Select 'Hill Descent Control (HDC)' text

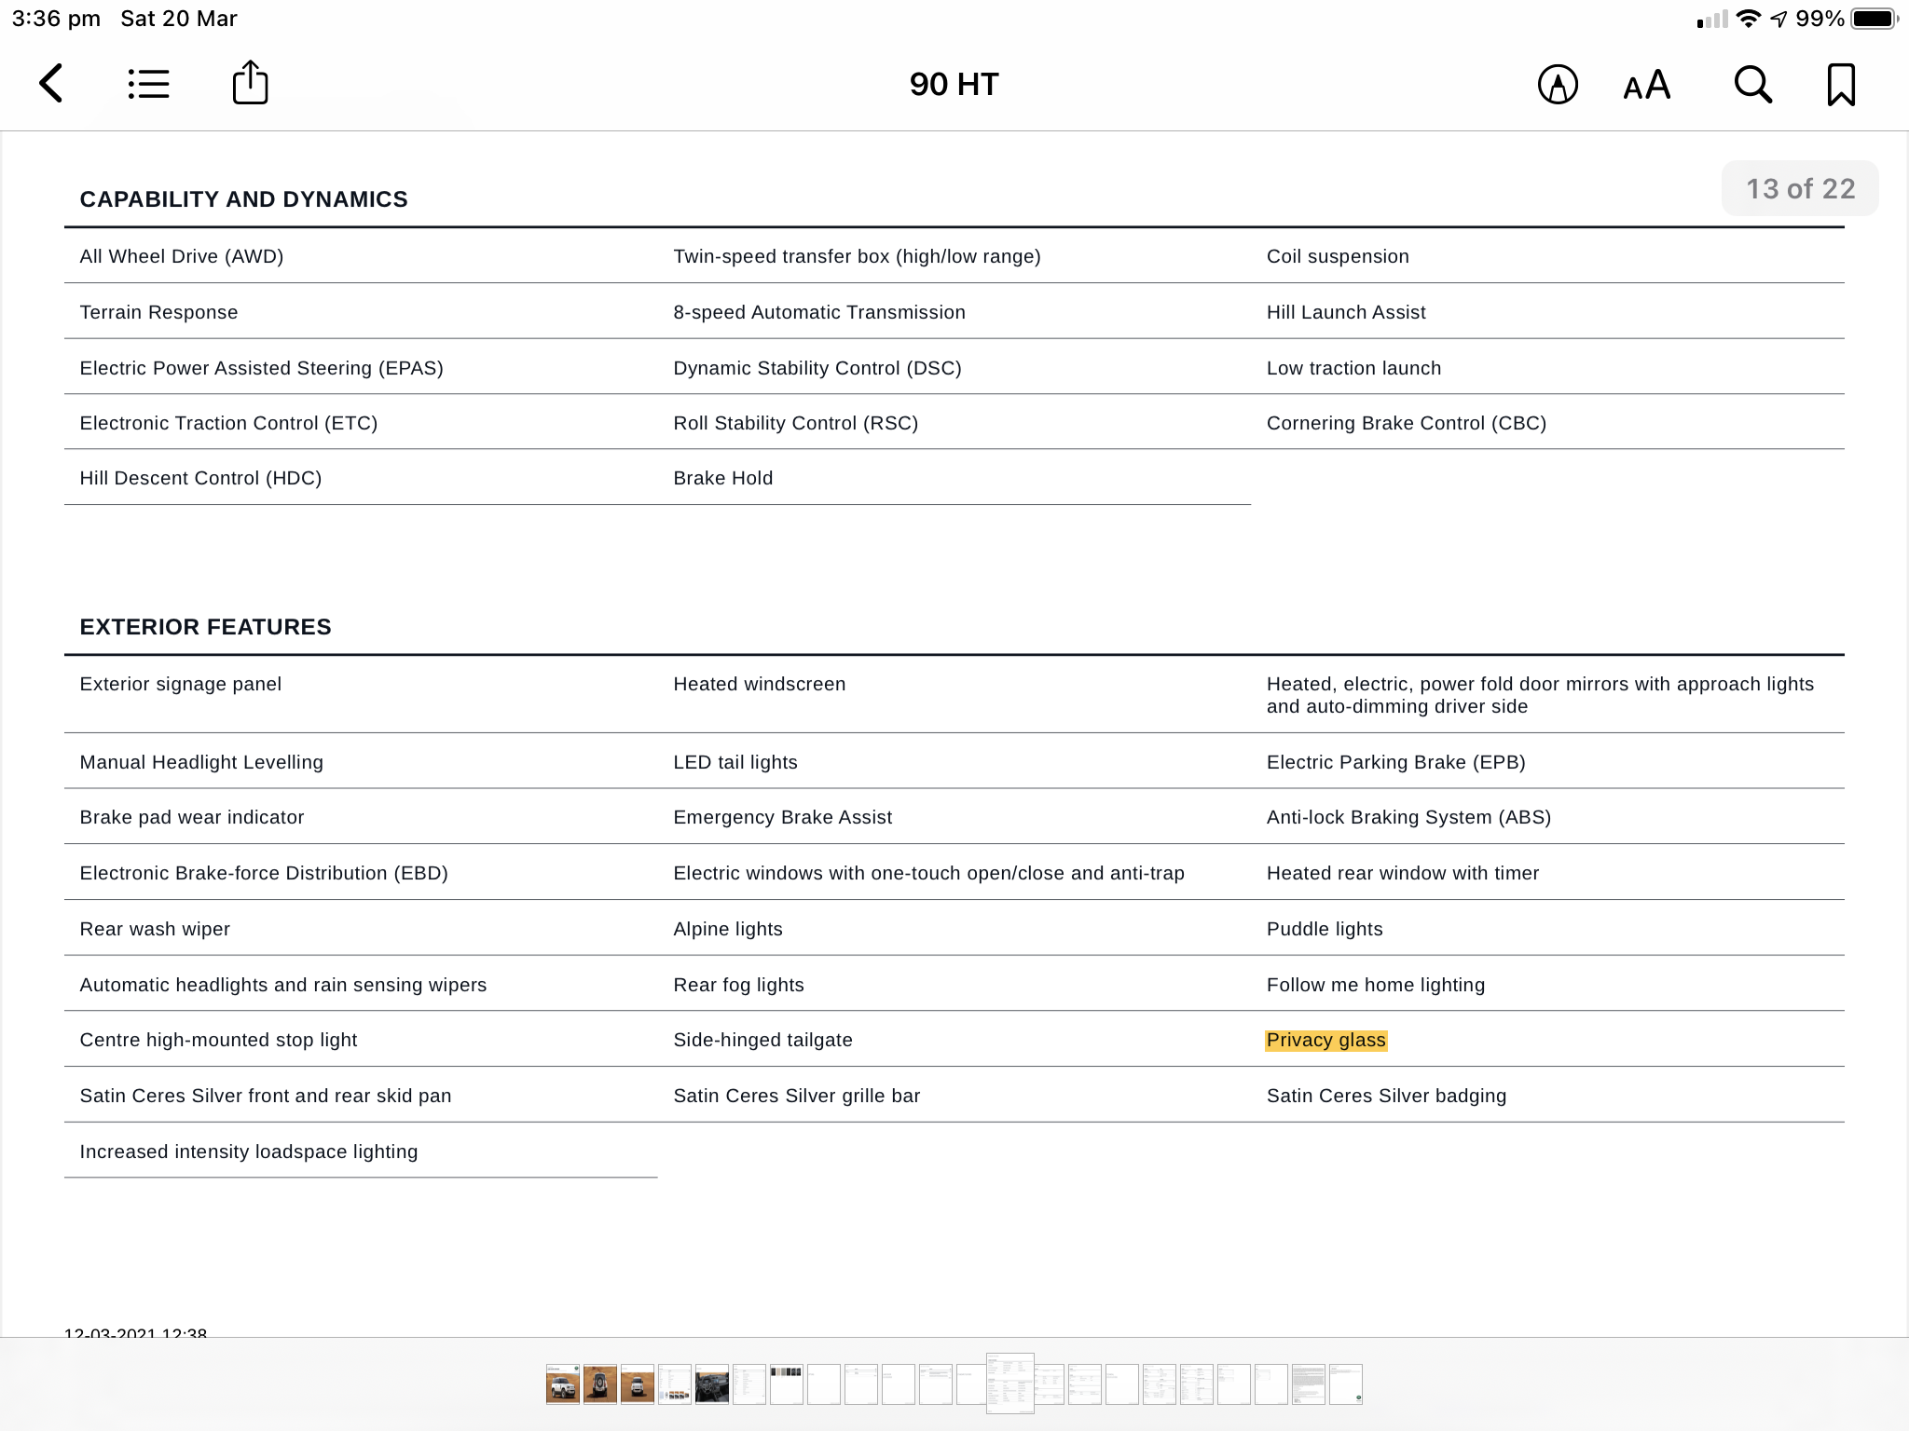[x=200, y=478]
